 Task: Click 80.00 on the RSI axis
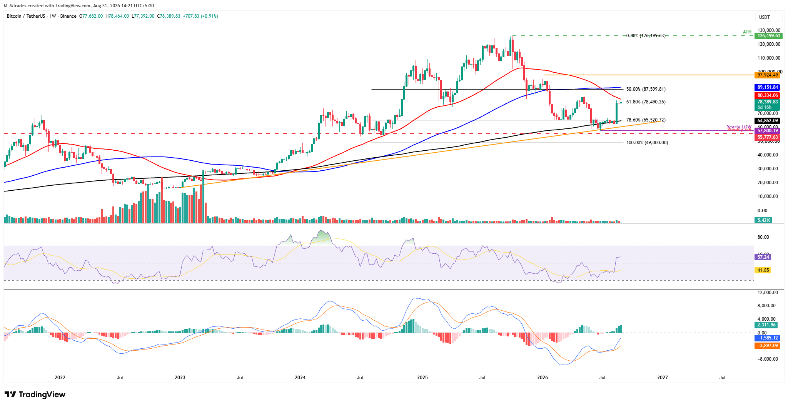[763, 237]
